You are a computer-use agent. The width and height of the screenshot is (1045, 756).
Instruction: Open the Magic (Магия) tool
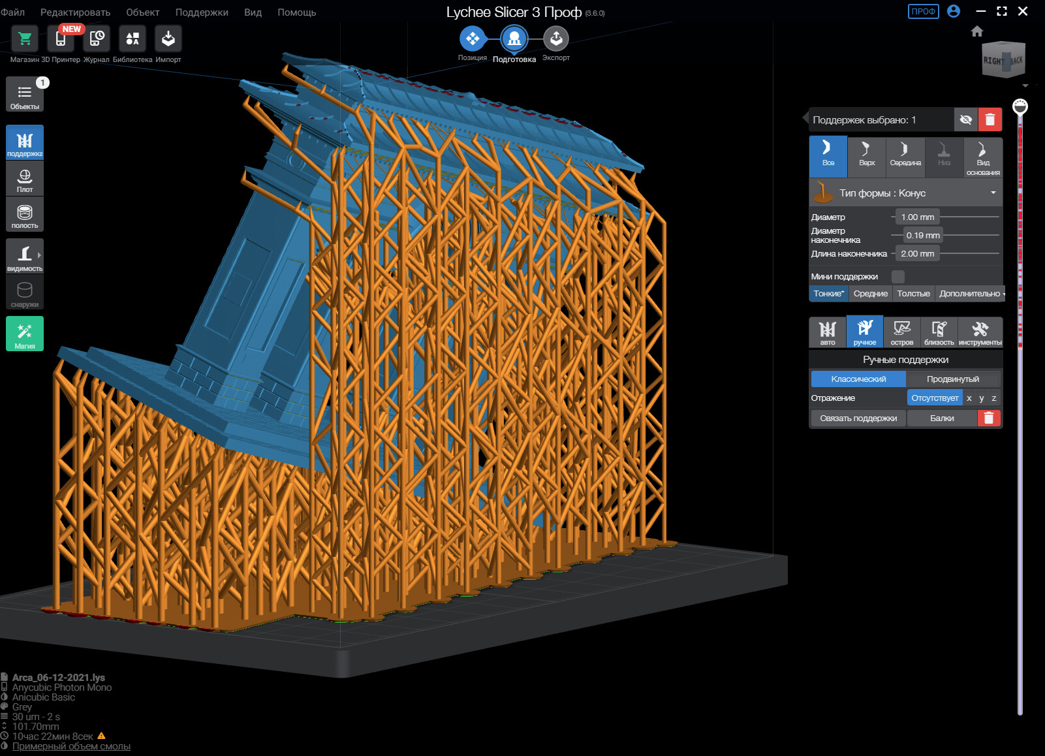point(25,334)
